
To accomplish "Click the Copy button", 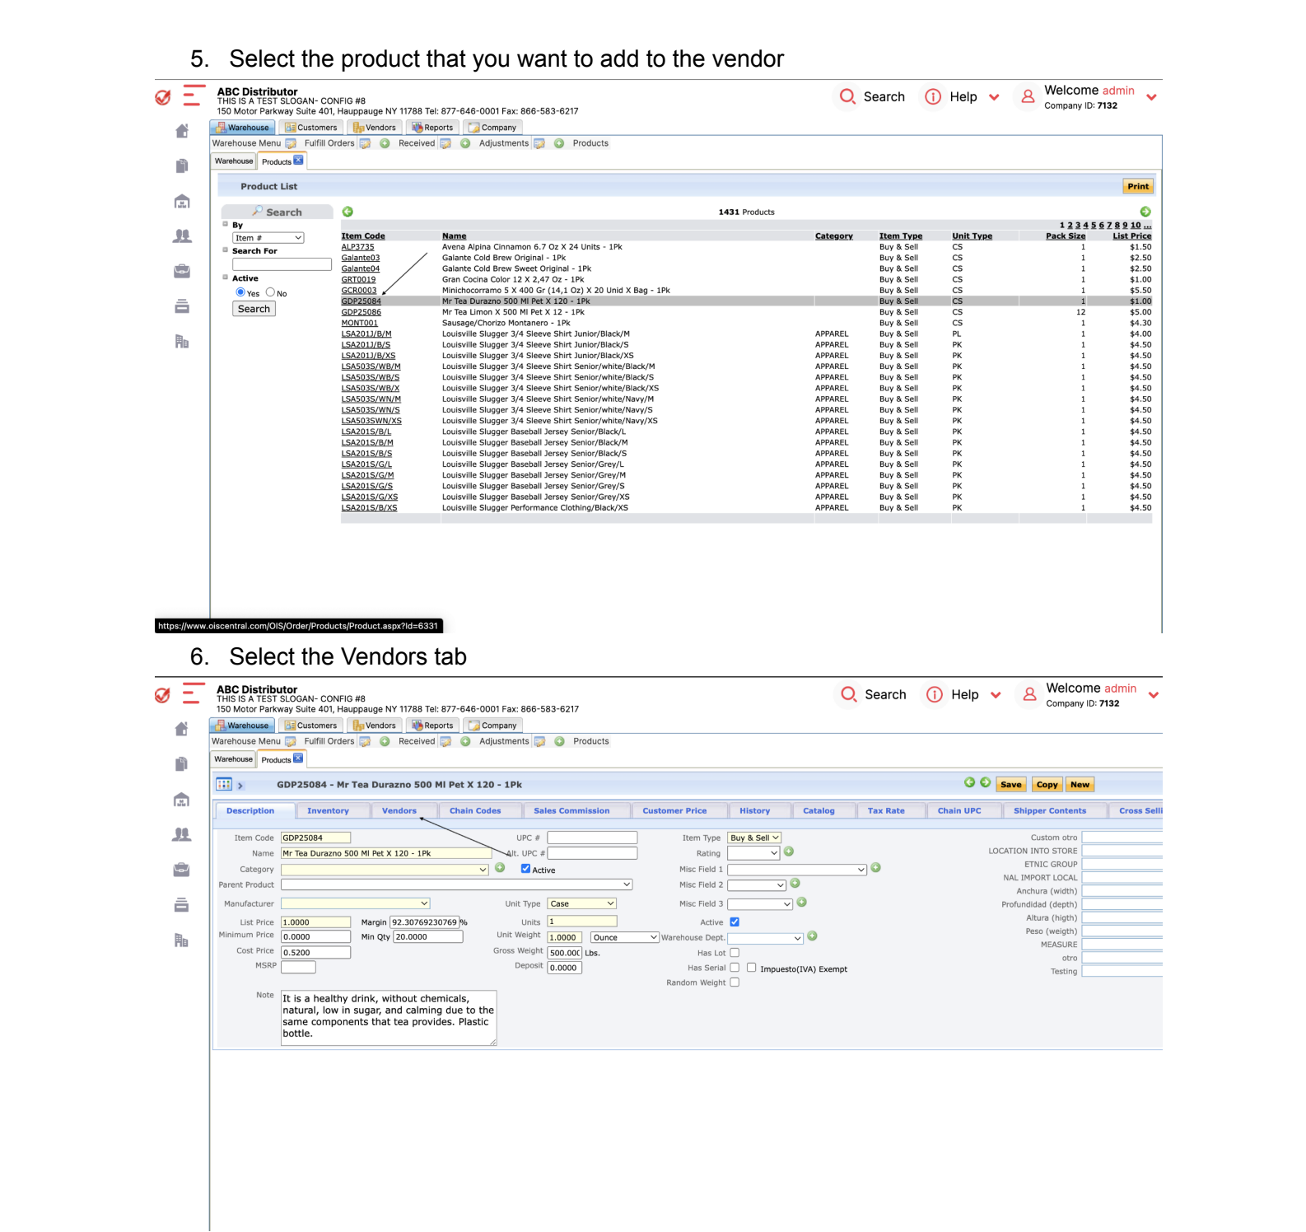I will click(x=1047, y=785).
